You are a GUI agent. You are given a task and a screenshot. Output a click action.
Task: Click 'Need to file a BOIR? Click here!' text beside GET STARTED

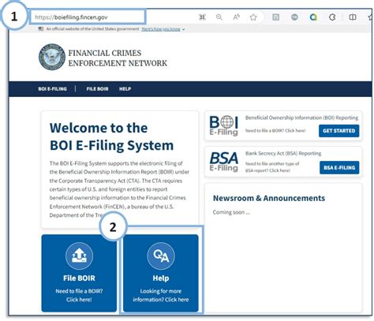(x=275, y=131)
